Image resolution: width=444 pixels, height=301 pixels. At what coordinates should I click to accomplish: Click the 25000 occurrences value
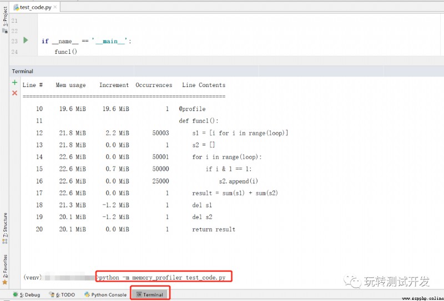tap(160, 181)
